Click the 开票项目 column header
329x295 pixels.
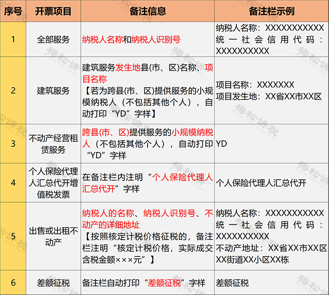tap(53, 11)
